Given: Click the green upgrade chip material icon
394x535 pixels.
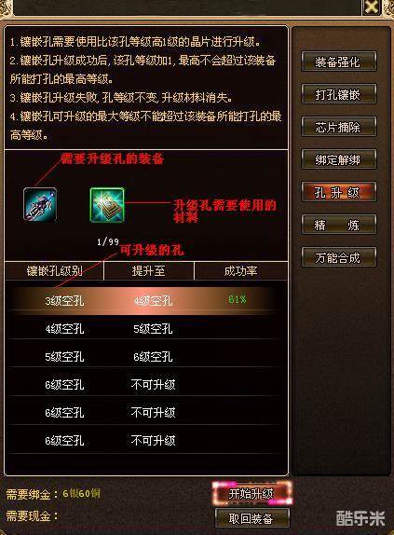Looking at the screenshot, I should pos(107,205).
